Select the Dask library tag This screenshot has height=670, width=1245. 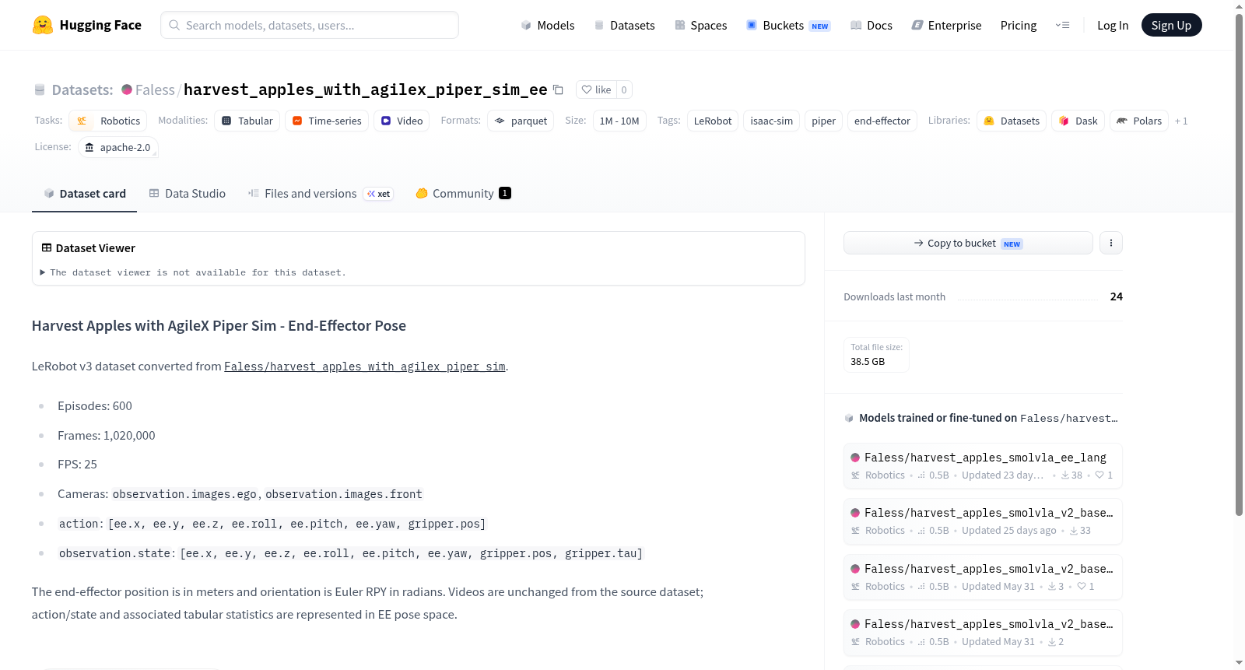1078,121
